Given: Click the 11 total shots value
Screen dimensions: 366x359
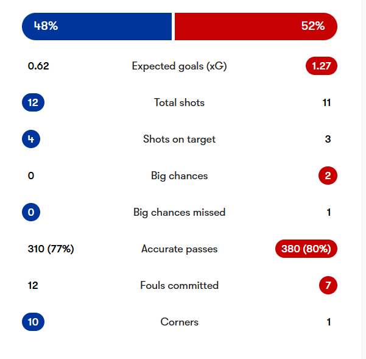Looking at the screenshot, I should (326, 102).
